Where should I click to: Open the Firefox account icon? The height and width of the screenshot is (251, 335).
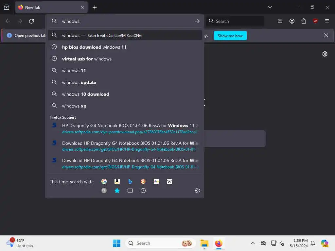tap(292, 21)
